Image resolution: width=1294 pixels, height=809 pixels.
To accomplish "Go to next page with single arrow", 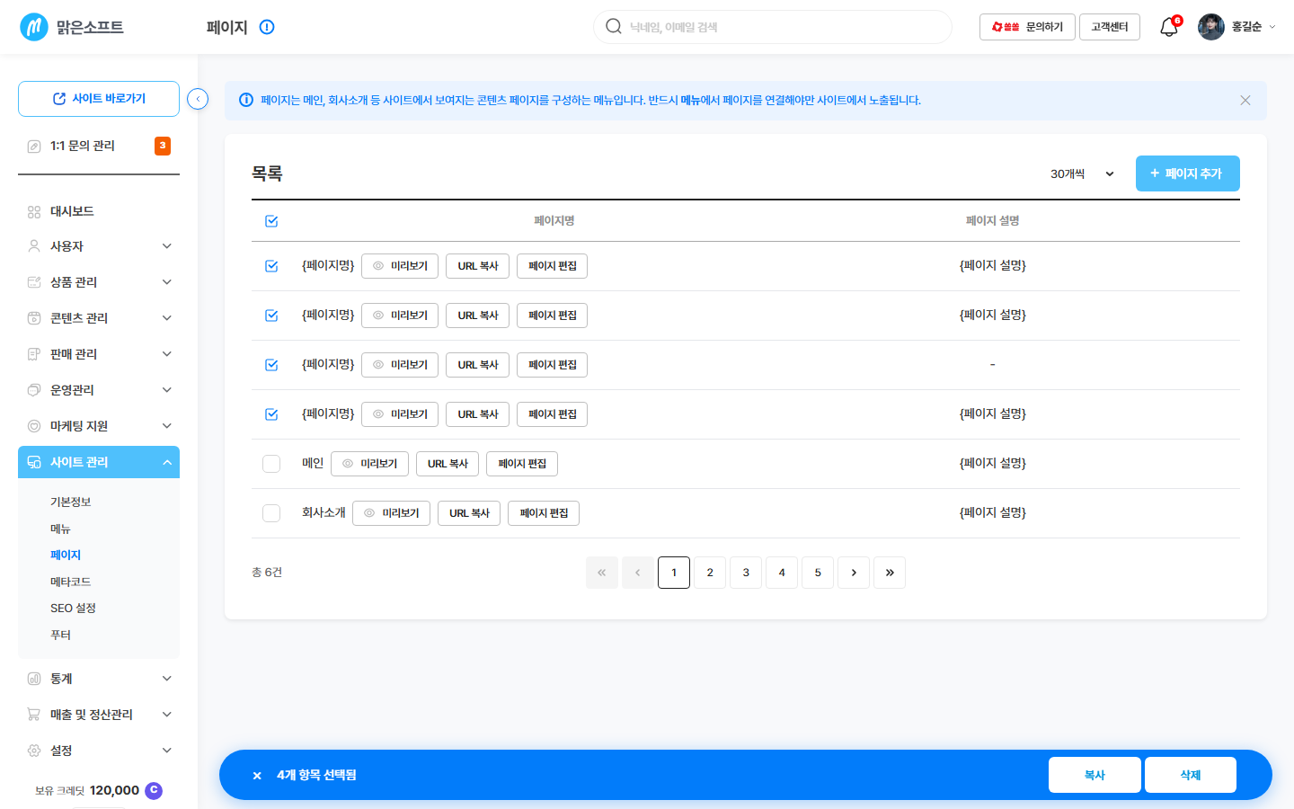I will pyautogui.click(x=854, y=573).
